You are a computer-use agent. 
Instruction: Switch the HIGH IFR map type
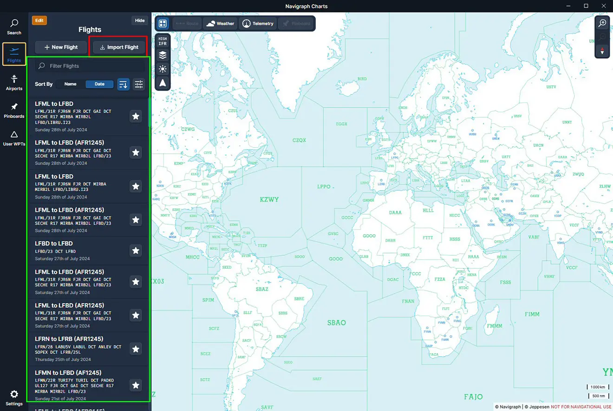click(x=163, y=41)
